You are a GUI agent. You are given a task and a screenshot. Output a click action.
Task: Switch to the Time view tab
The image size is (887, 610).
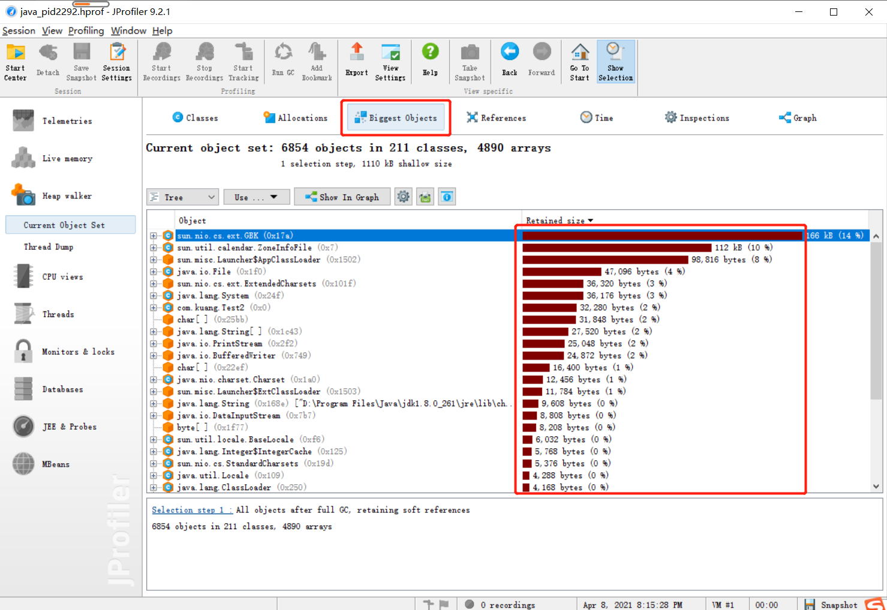click(597, 118)
